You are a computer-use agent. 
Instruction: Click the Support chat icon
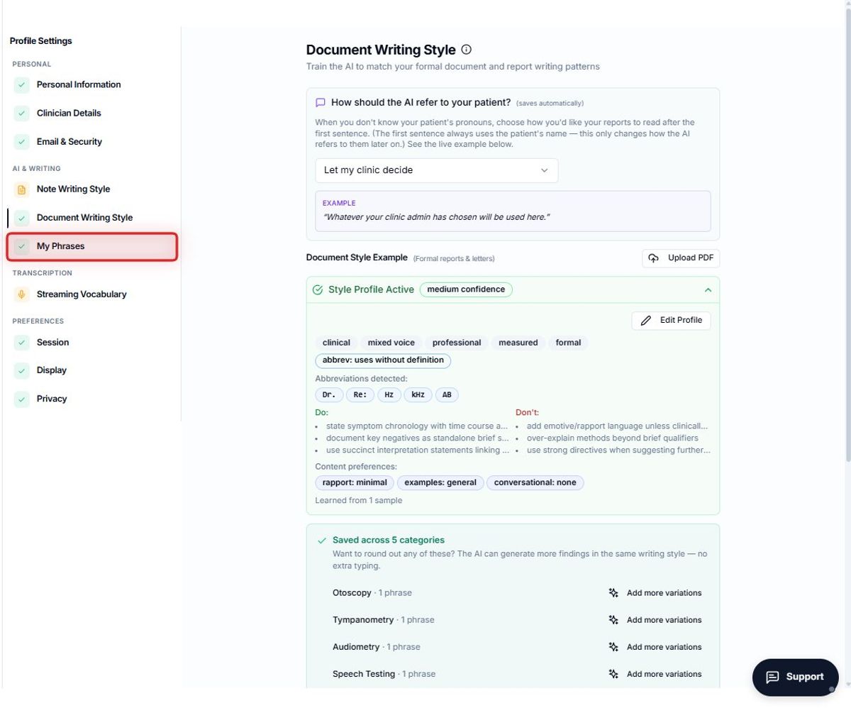(x=773, y=677)
